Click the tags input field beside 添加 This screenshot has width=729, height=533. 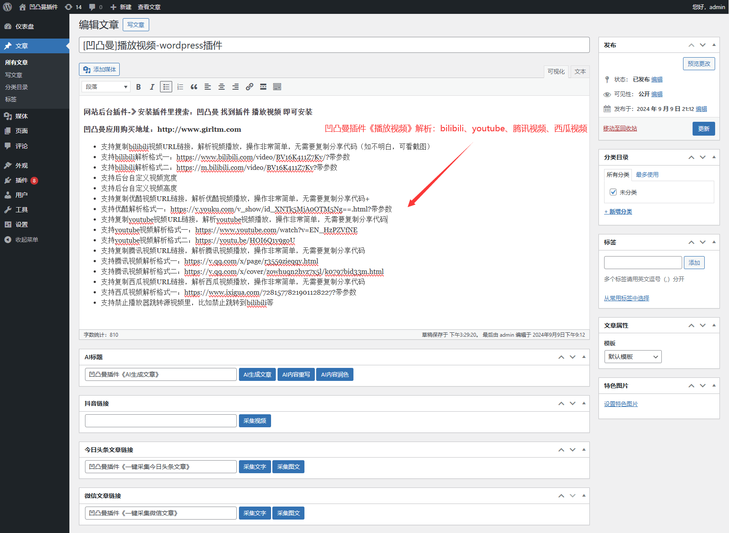click(643, 263)
